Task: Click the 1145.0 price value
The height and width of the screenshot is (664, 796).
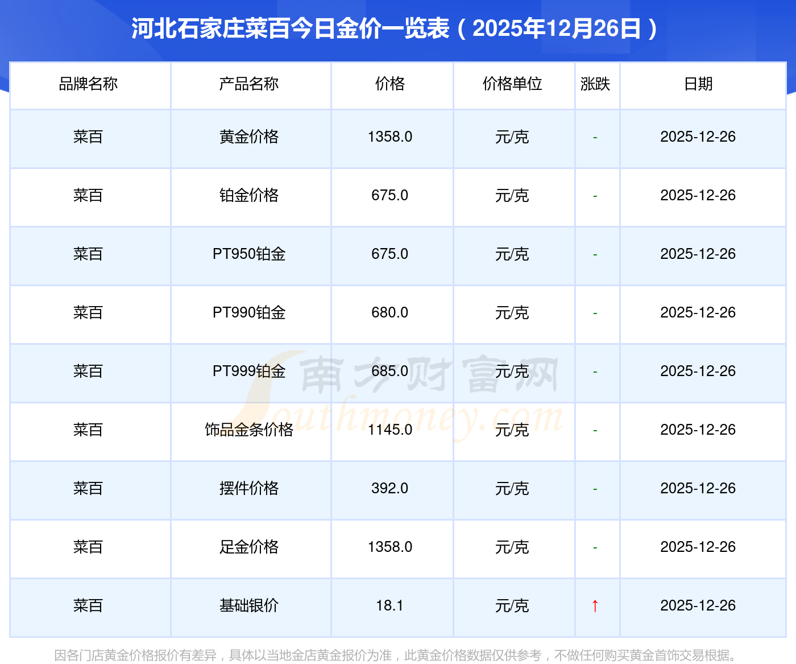Action: (390, 430)
